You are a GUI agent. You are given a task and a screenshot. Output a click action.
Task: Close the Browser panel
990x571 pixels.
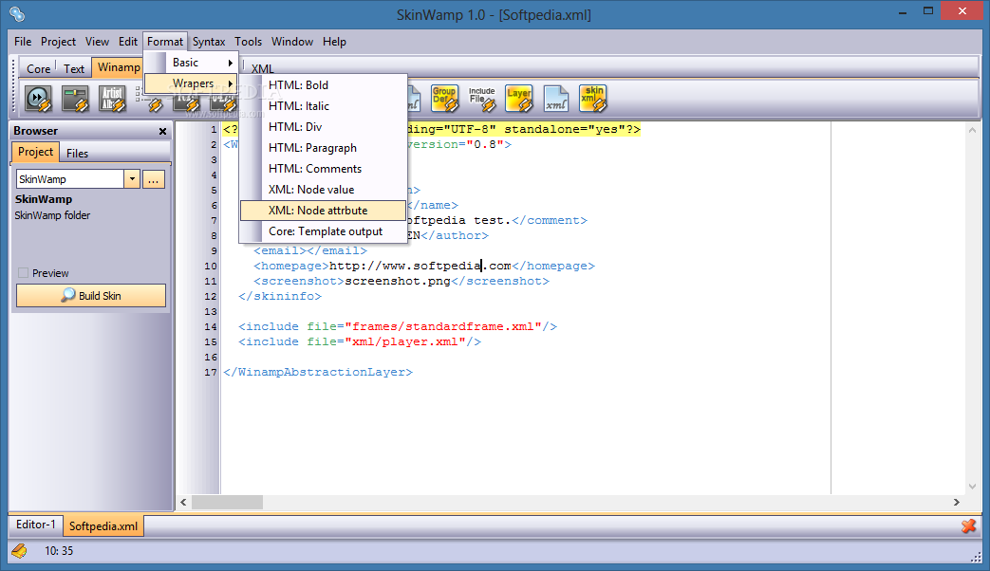(163, 131)
